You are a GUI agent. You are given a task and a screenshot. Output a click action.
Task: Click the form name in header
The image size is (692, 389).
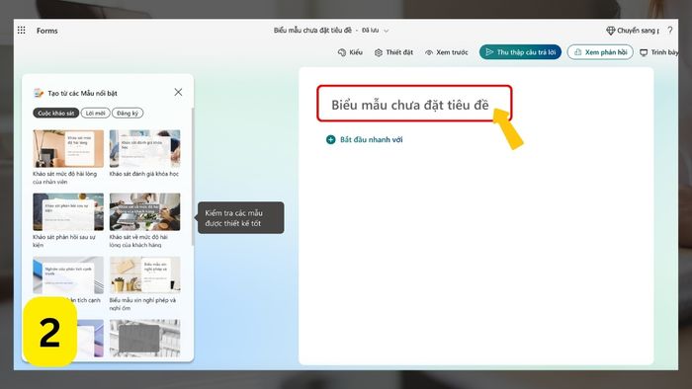coord(312,30)
